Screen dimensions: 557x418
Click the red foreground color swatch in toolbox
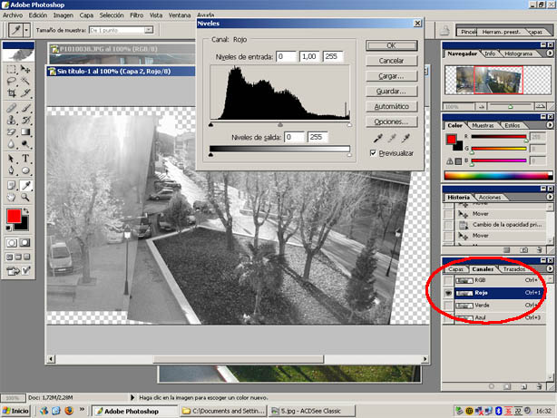pos(14,216)
